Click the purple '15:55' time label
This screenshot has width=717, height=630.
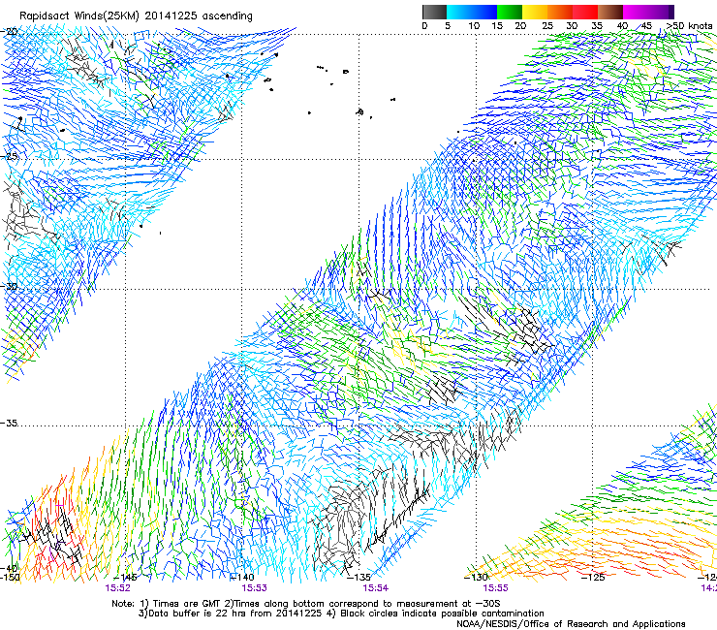495,588
